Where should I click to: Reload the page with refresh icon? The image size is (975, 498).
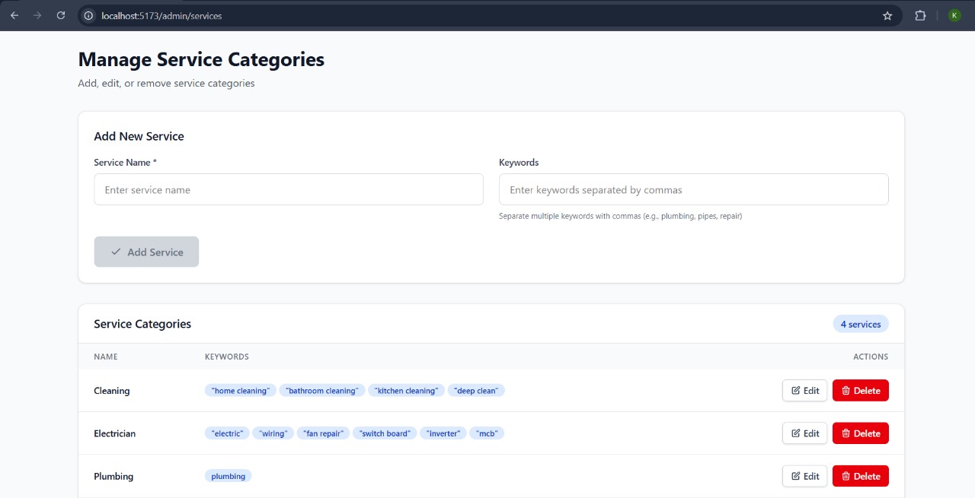pos(61,15)
